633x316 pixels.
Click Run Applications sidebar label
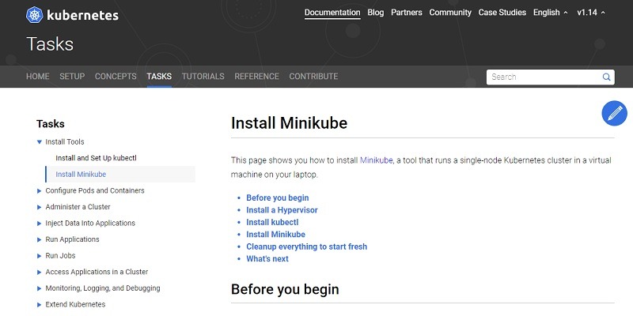click(72, 239)
